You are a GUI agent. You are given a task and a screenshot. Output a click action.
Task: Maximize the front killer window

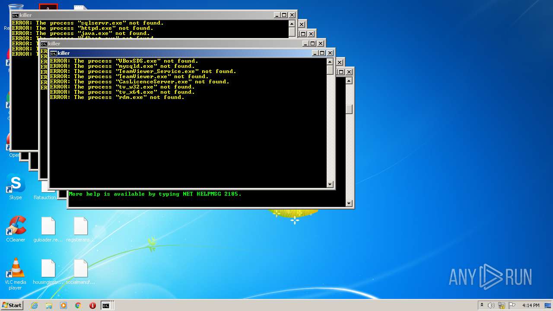(322, 53)
